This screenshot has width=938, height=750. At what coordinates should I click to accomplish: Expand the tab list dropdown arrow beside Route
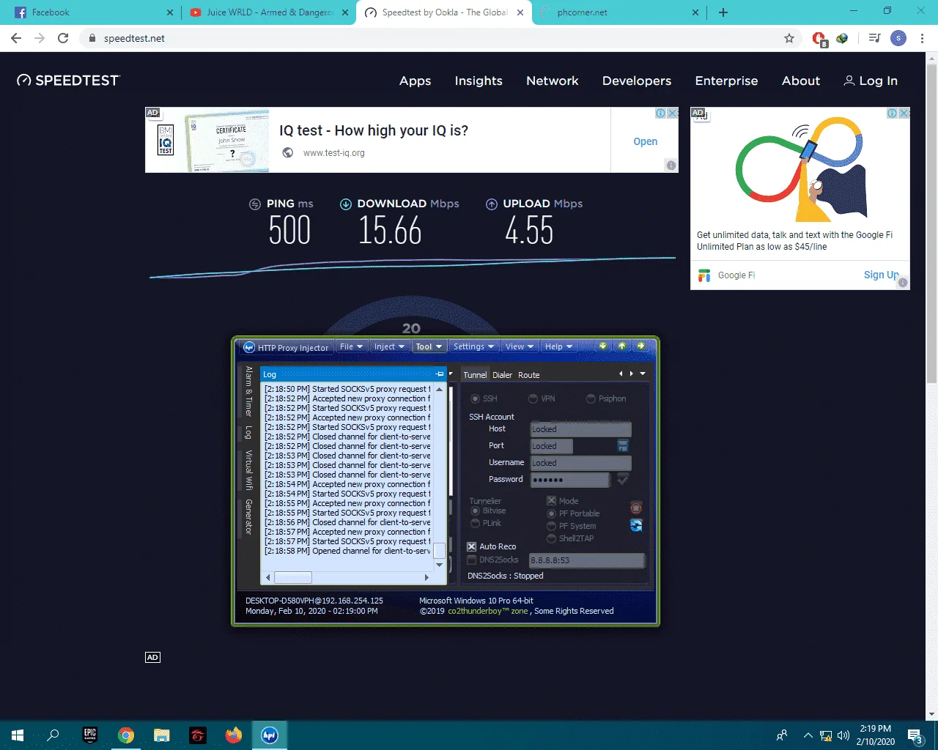643,374
